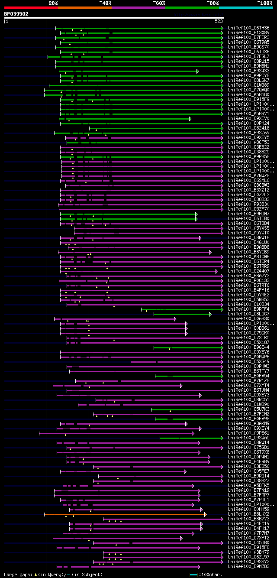
Task: Click the red ~20% identity legend segment
Action: coord(31,7)
